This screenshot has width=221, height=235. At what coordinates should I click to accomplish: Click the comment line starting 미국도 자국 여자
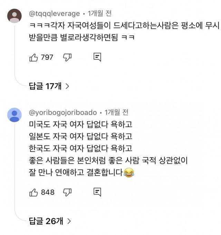click(x=81, y=123)
